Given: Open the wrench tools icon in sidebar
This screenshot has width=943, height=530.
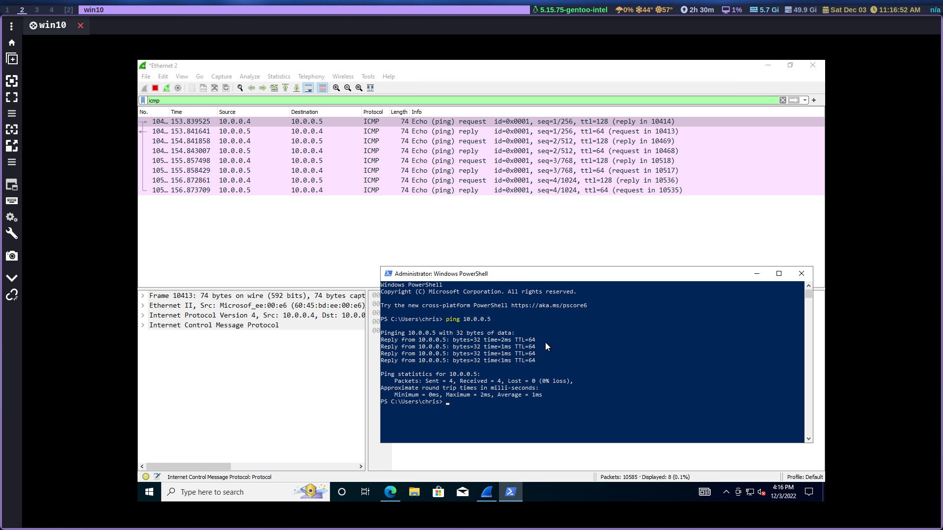Looking at the screenshot, I should [x=12, y=234].
